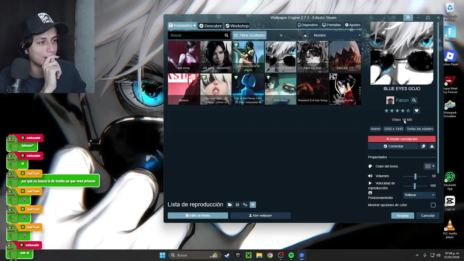Image resolution: width=464 pixels, height=261 pixels.
Task: Open the Windows Start menu
Action: point(162,255)
